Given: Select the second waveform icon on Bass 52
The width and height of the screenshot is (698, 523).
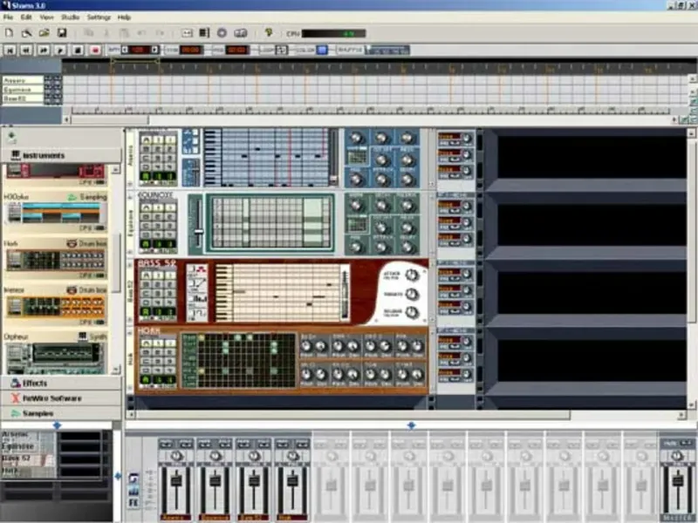Looking at the screenshot, I should click(x=197, y=284).
